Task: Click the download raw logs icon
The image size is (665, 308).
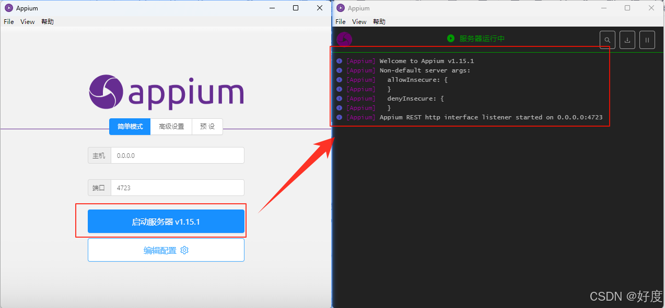Action: point(627,40)
